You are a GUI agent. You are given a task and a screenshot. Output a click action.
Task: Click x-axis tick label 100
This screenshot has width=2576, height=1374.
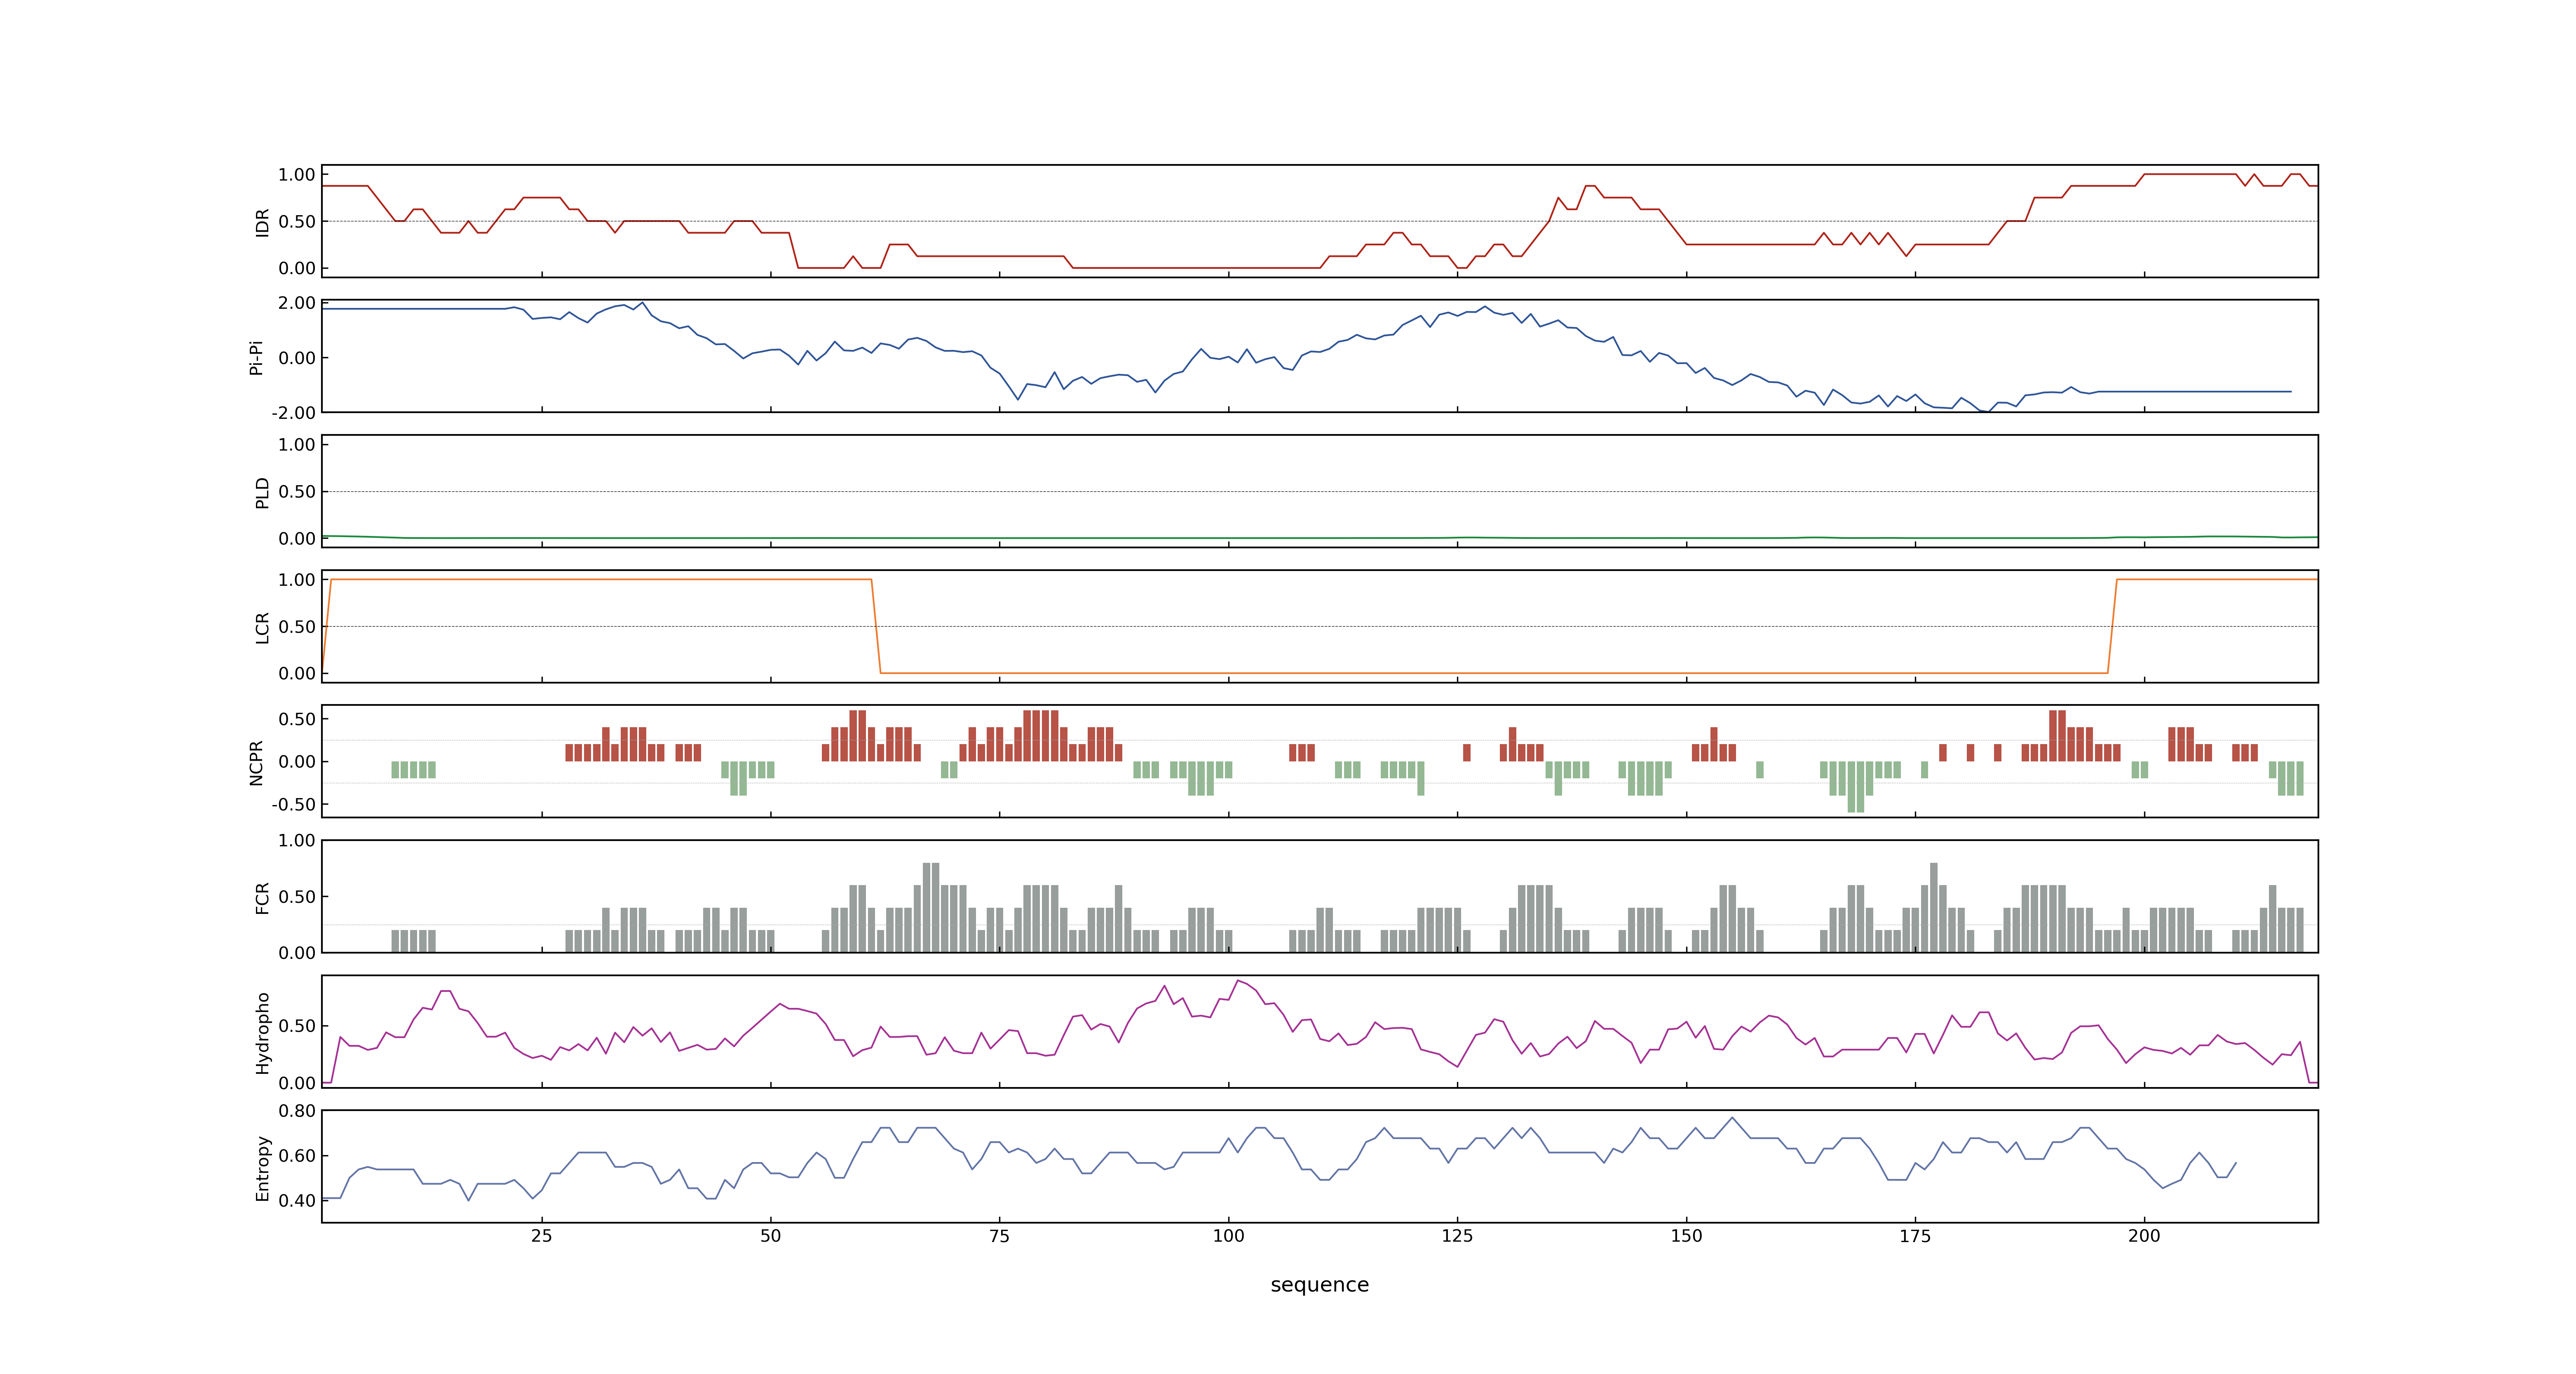pyautogui.click(x=1228, y=1236)
